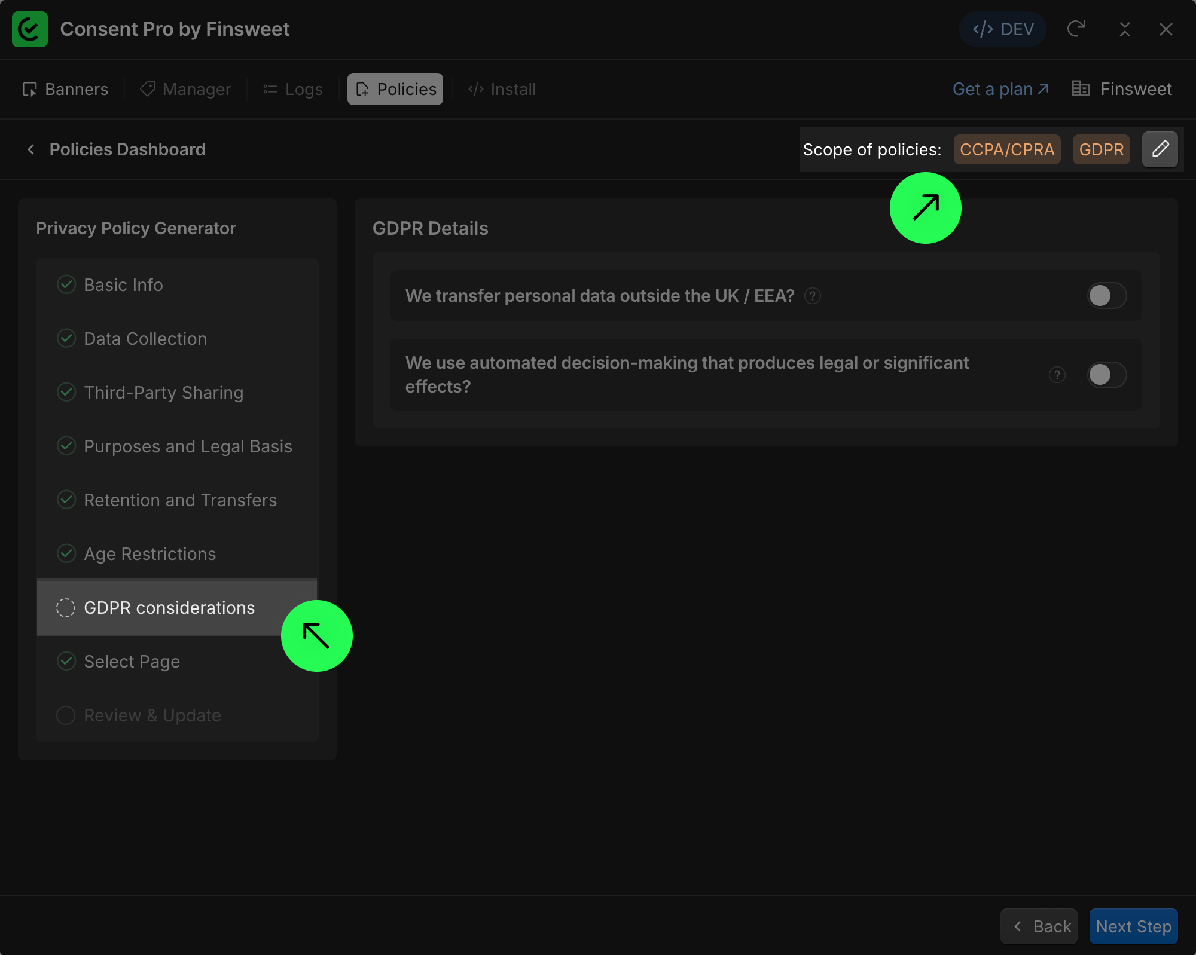Click the Banners tab icon
This screenshot has height=955, width=1196.
30,90
